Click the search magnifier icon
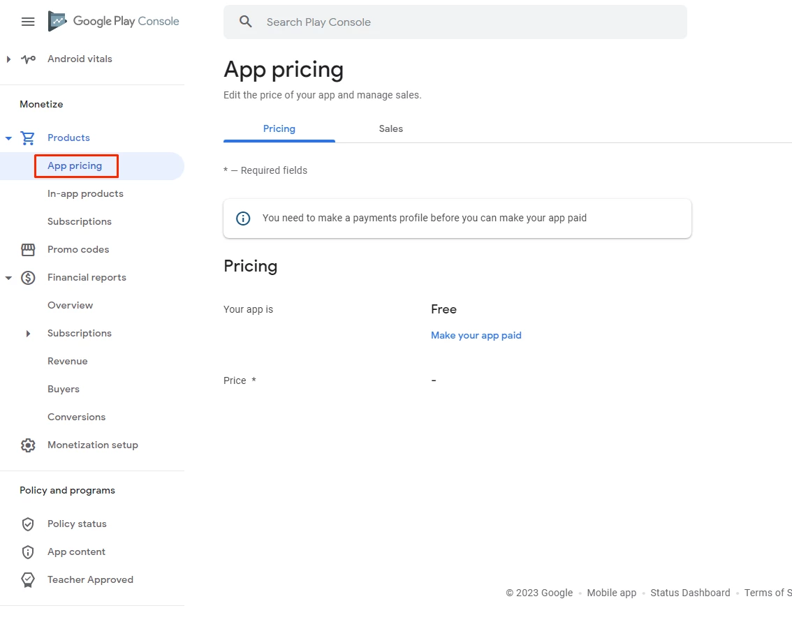 [245, 22]
